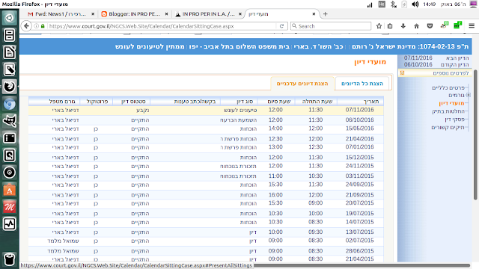The height and width of the screenshot is (269, 479).
Task: Launch Chromium from the Ubuntu dock
Action: pyautogui.click(x=9, y=105)
